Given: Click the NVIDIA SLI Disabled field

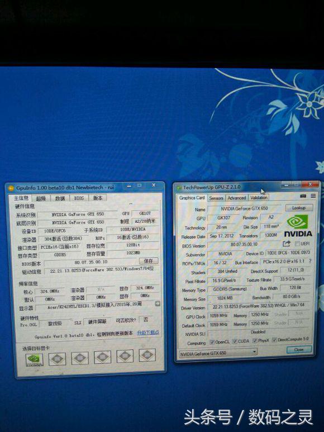Looking at the screenshot, I should pyautogui.click(x=258, y=333).
